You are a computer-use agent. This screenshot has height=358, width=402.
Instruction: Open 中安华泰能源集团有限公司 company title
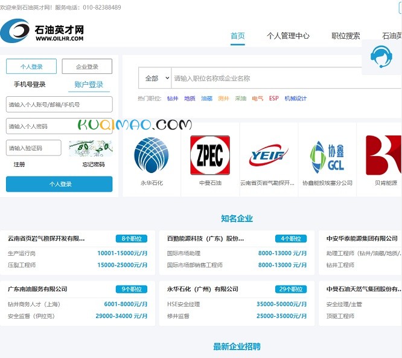click(362, 239)
